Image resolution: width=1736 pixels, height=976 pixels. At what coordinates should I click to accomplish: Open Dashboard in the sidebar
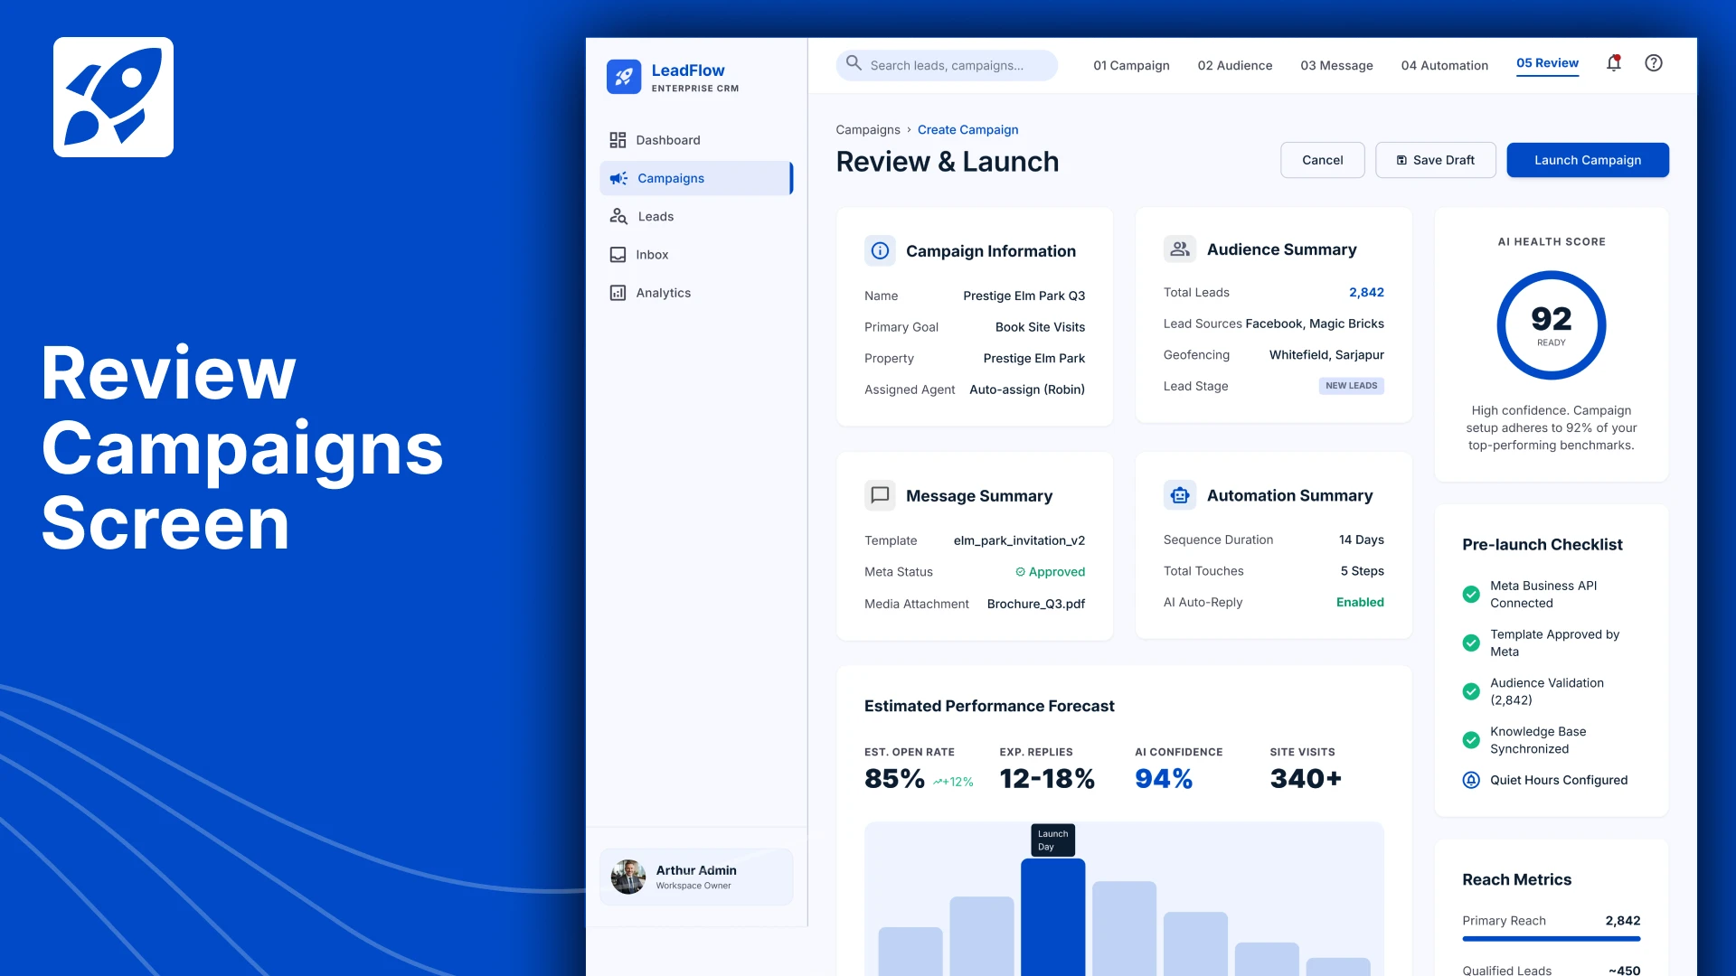click(696, 140)
